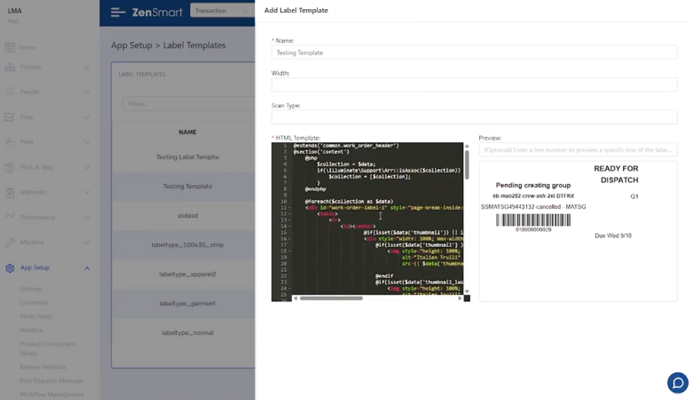Open Vendors under App Setup
Screen dimensions: 691x400
tap(31, 330)
